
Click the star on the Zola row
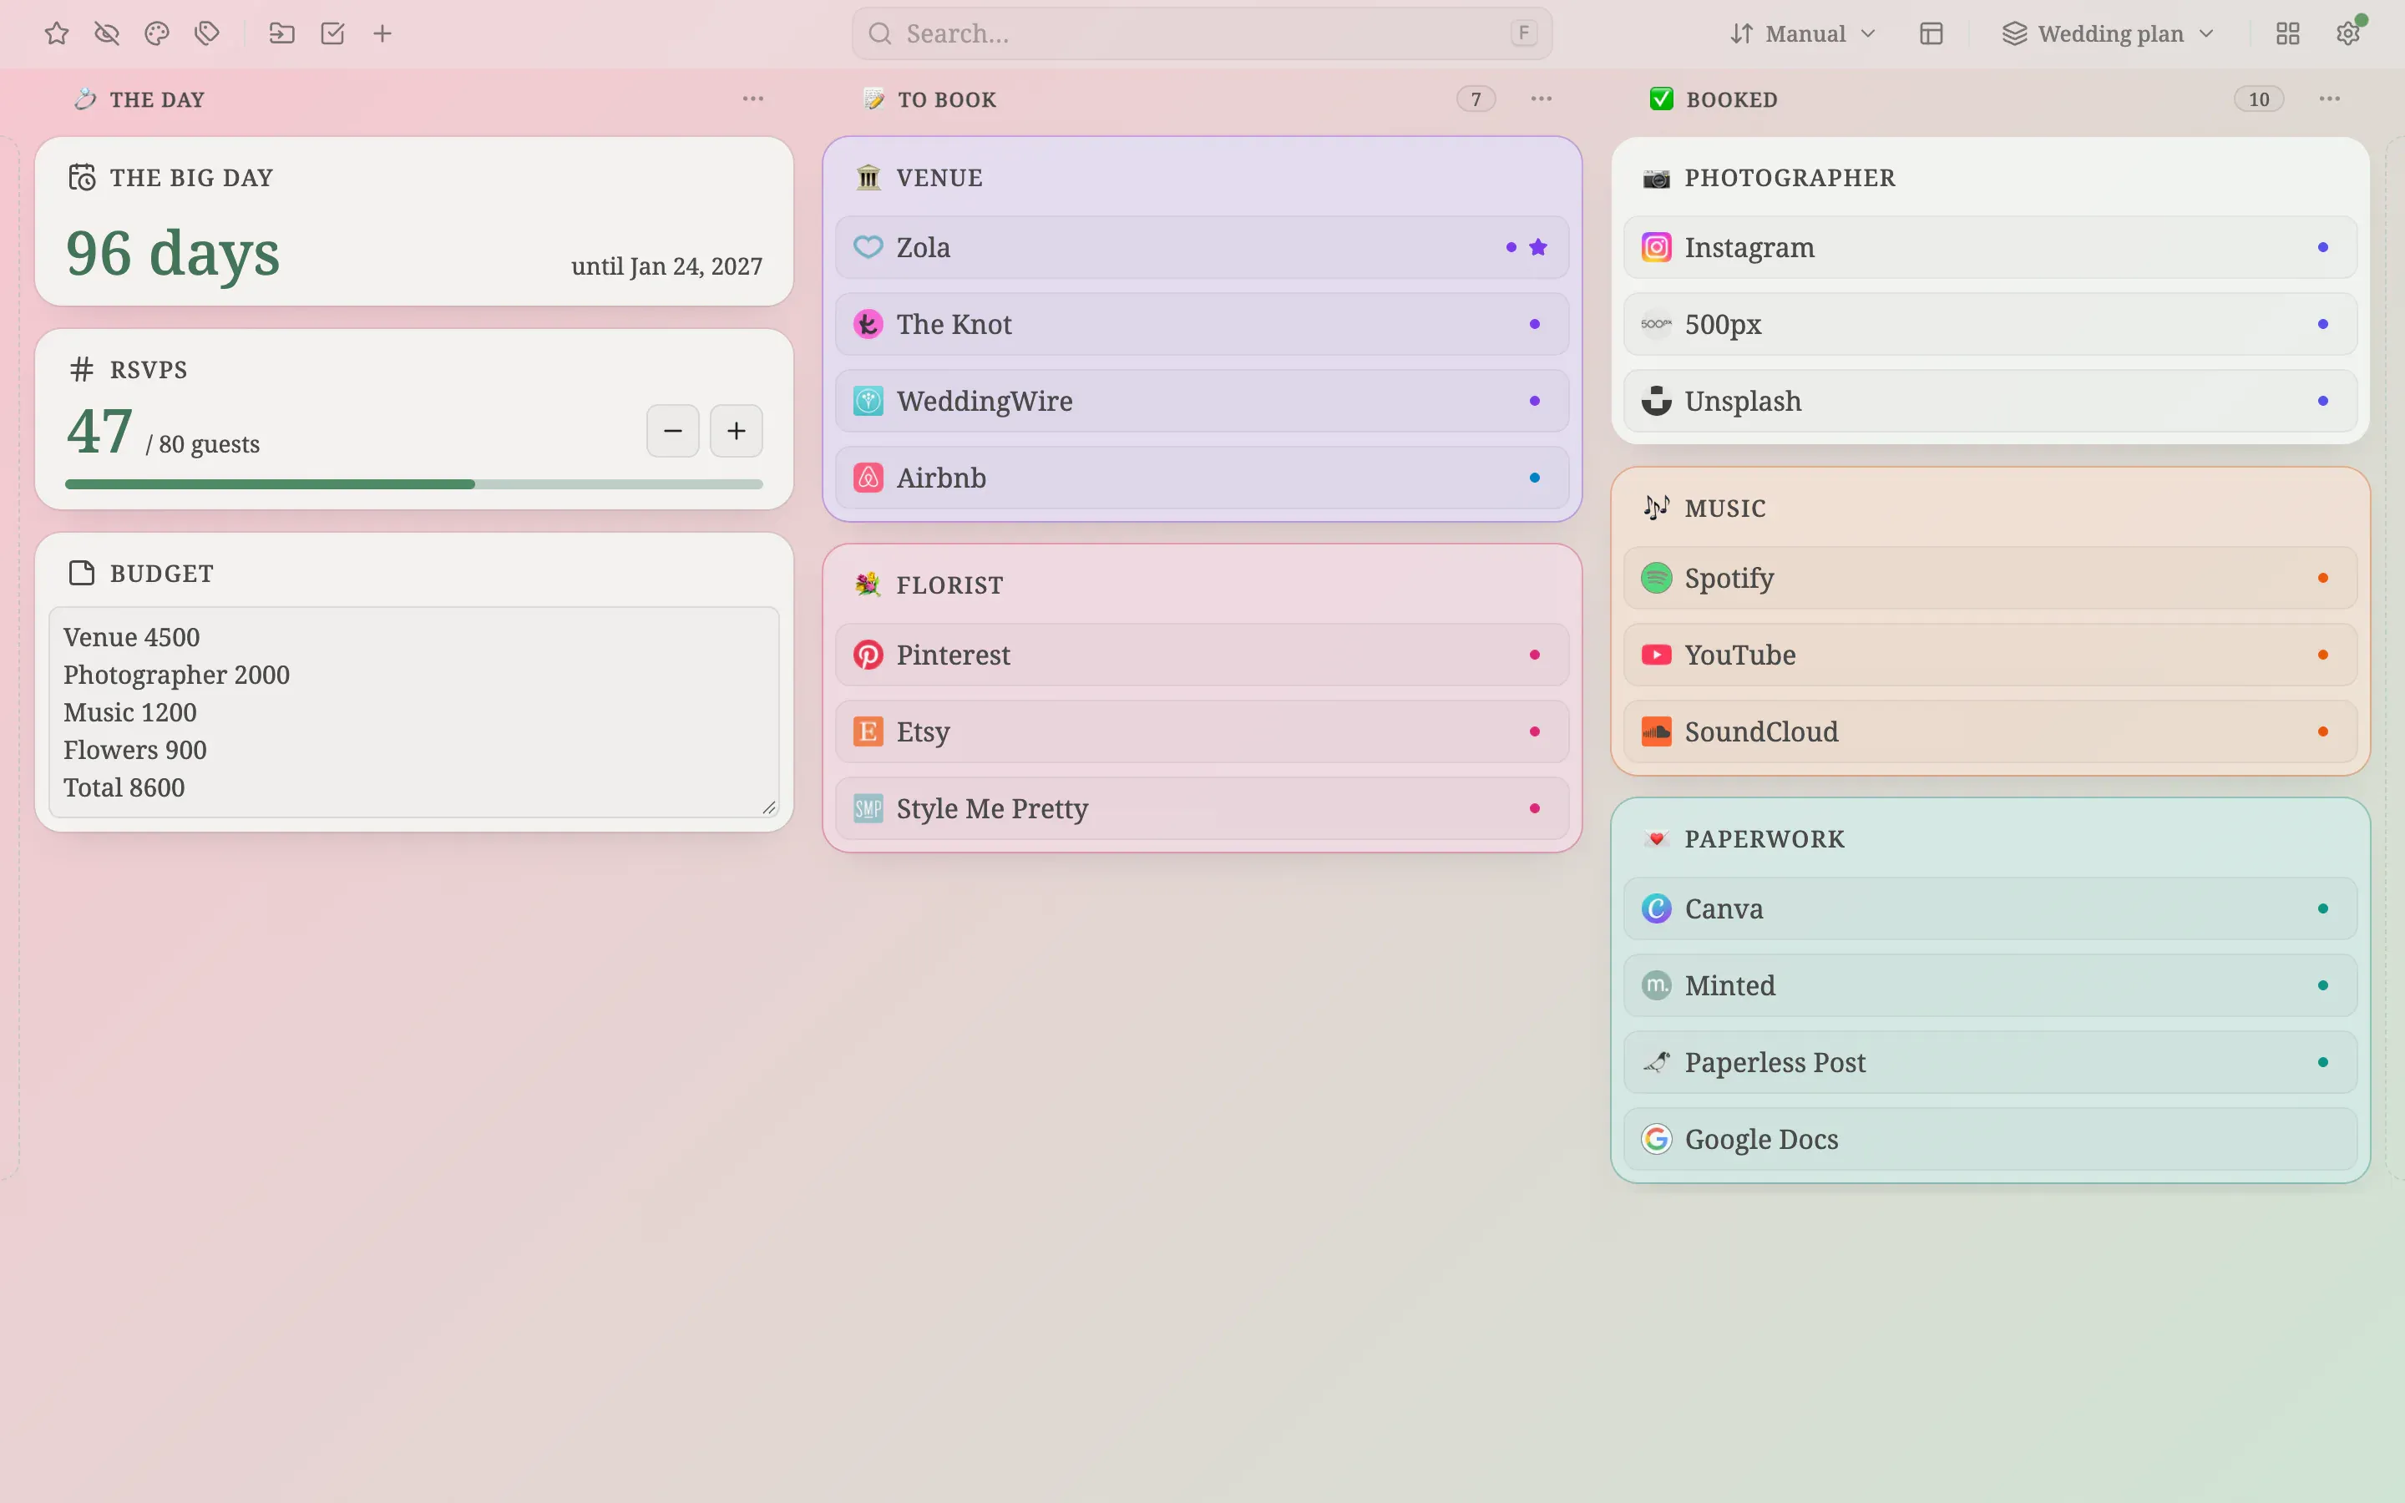tap(1538, 247)
